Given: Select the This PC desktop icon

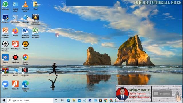Looking at the screenshot, I should pos(15,72).
